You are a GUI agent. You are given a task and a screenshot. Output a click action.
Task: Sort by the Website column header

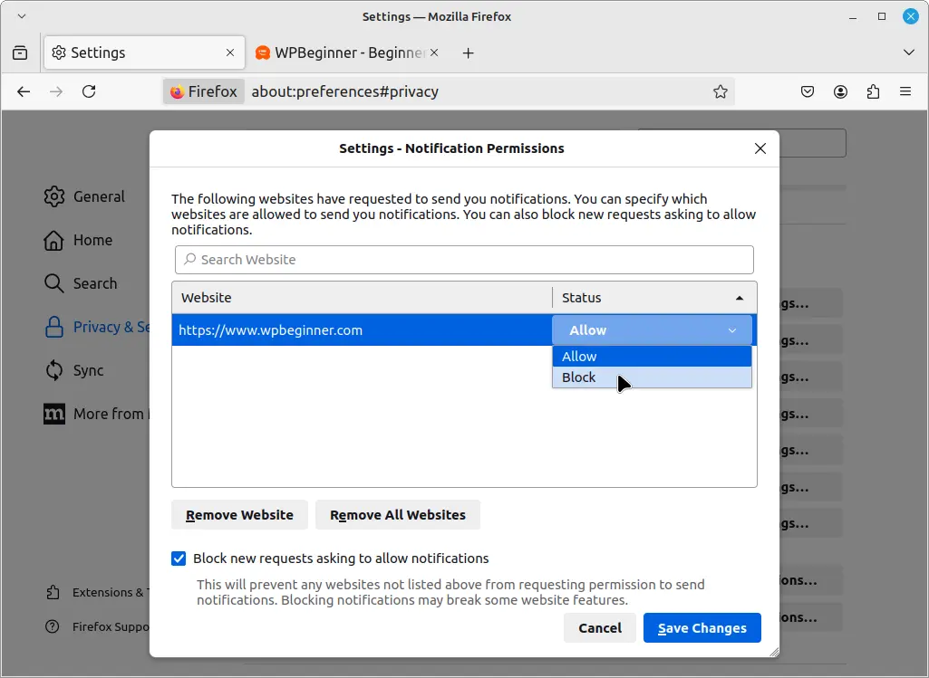pyautogui.click(x=362, y=298)
